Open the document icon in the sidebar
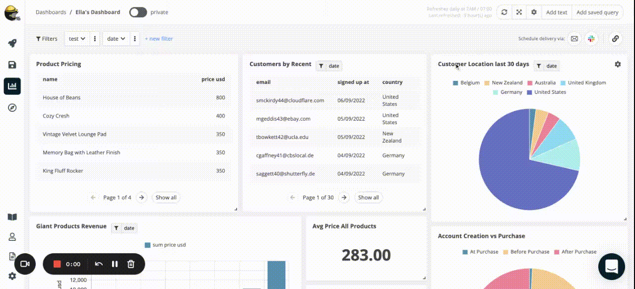Viewport: 635px width, 289px height. click(x=12, y=256)
